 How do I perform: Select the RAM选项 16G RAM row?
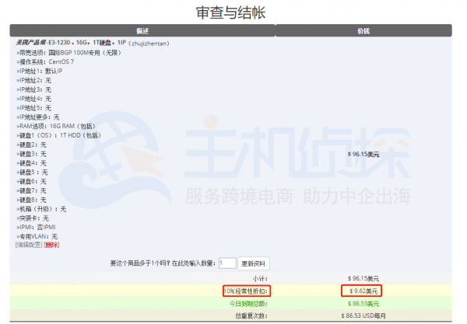click(x=56, y=127)
